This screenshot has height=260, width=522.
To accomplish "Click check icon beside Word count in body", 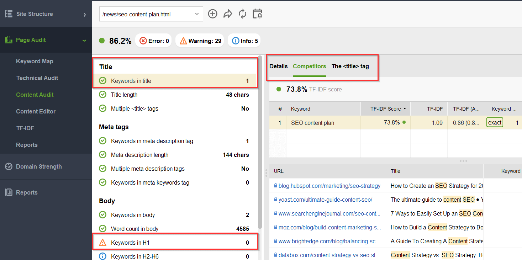I will 102,229.
